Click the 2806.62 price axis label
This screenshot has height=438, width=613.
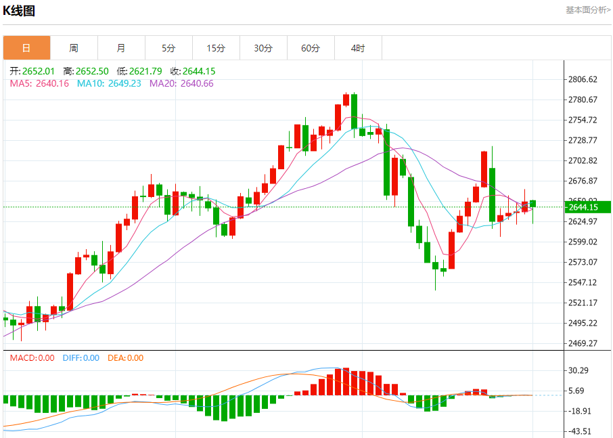(x=583, y=79)
